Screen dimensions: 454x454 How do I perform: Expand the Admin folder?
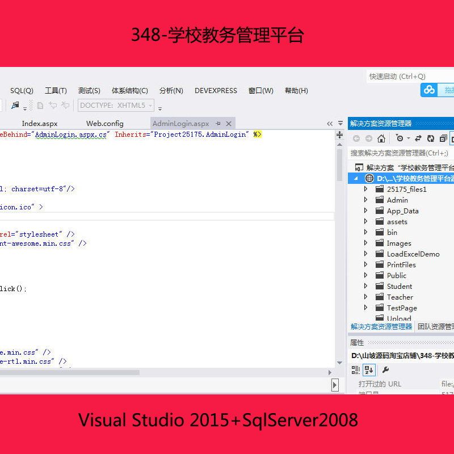click(365, 200)
